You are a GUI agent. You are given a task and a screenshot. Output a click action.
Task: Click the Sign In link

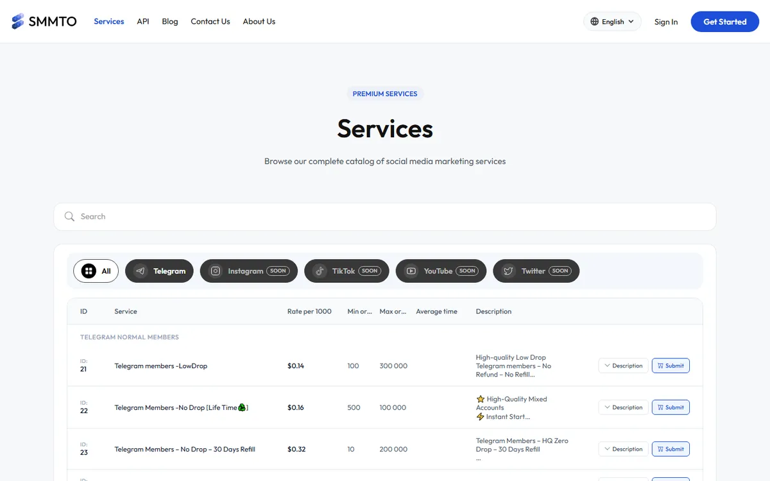pos(666,22)
